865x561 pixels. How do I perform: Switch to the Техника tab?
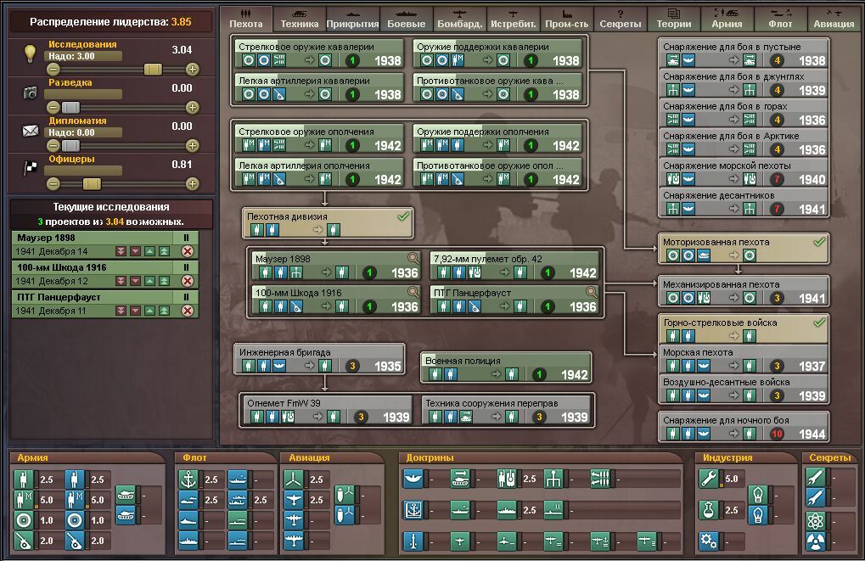point(299,19)
